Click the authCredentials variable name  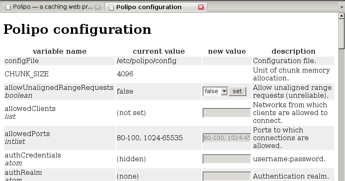coord(33,155)
